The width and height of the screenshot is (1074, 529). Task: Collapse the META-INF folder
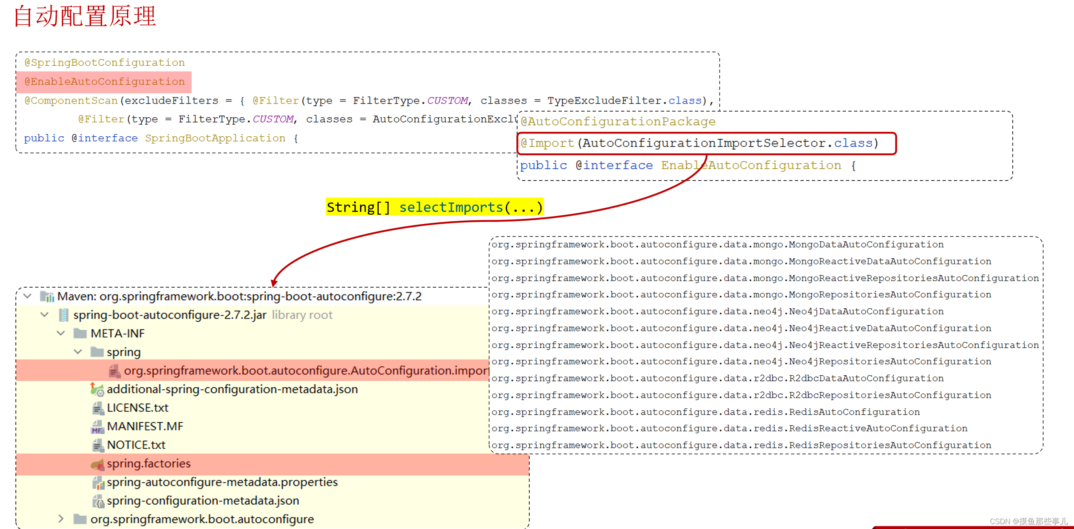[x=61, y=333]
